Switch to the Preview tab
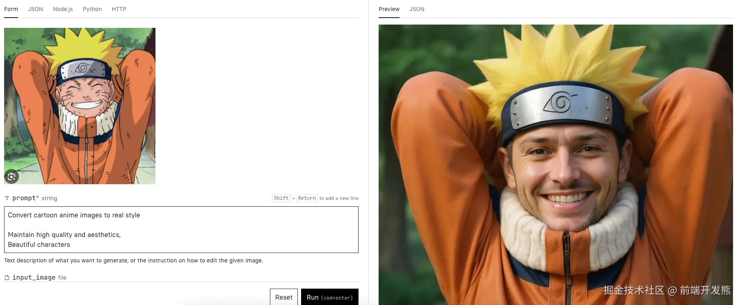Image resolution: width=740 pixels, height=305 pixels. click(x=389, y=9)
